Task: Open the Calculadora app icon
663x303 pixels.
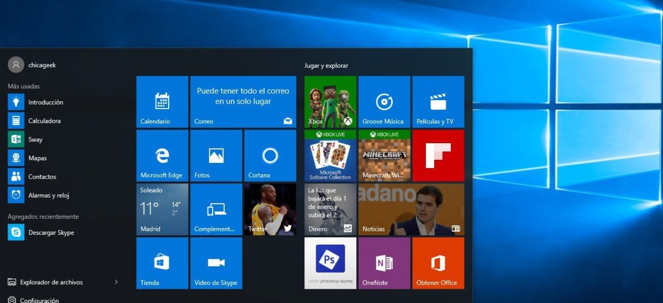Action: click(15, 121)
